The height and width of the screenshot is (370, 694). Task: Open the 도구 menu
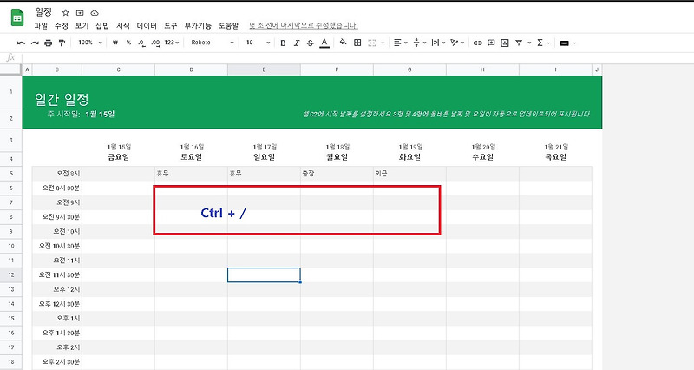(170, 26)
